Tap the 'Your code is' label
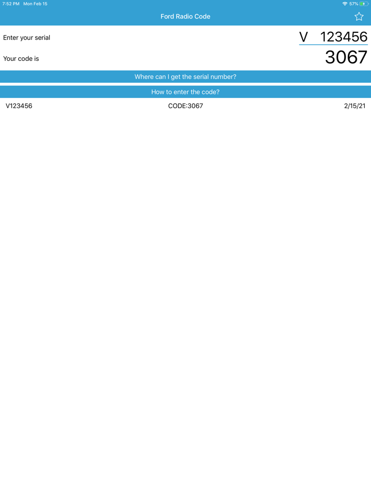 click(x=21, y=59)
